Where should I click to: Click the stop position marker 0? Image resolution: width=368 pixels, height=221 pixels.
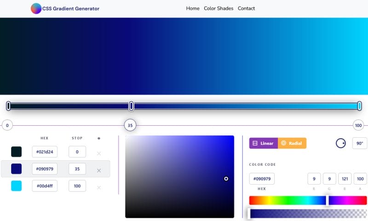point(7,125)
